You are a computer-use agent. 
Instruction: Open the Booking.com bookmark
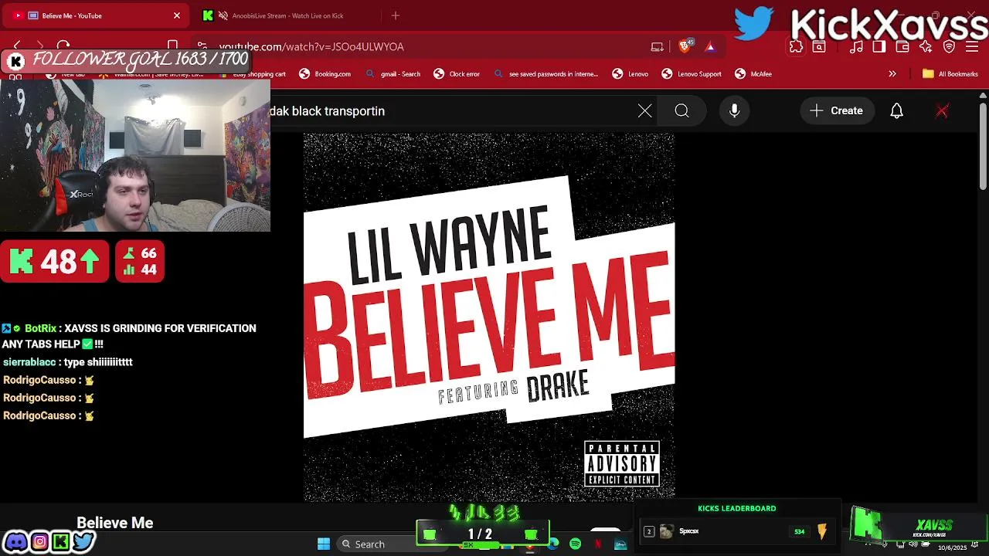tap(325, 74)
